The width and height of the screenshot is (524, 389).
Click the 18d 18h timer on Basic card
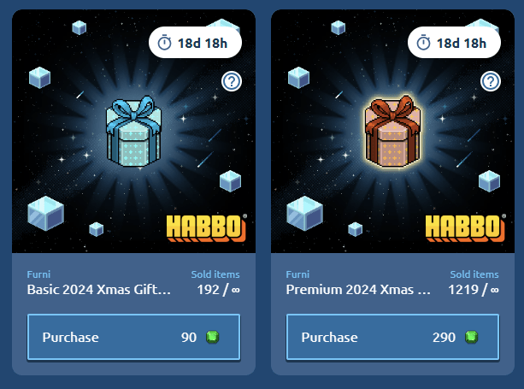click(x=195, y=43)
